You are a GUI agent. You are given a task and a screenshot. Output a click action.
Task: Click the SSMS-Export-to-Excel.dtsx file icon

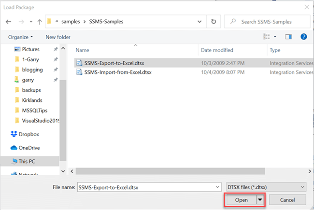(79, 63)
